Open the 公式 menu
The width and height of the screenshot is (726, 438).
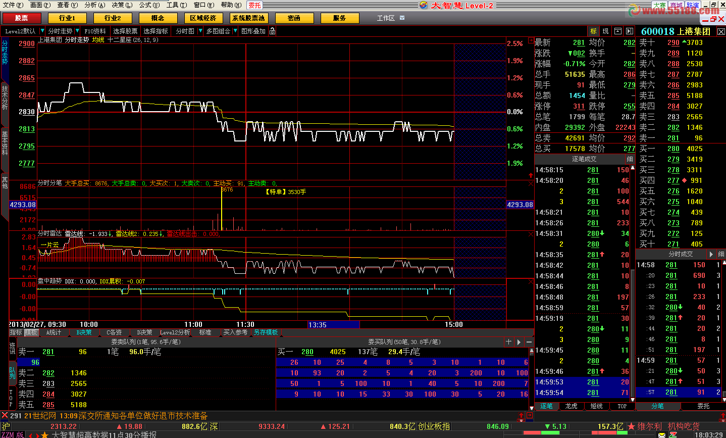149,5
